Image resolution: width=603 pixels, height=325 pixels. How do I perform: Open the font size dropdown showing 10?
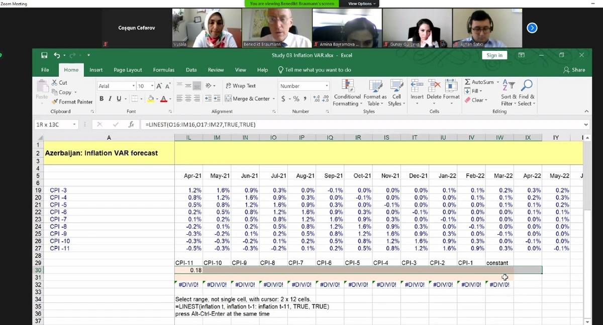(152, 86)
